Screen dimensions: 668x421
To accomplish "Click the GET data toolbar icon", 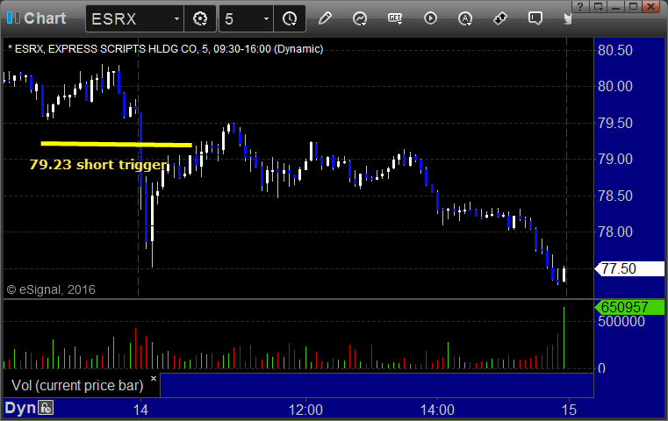I will [395, 18].
